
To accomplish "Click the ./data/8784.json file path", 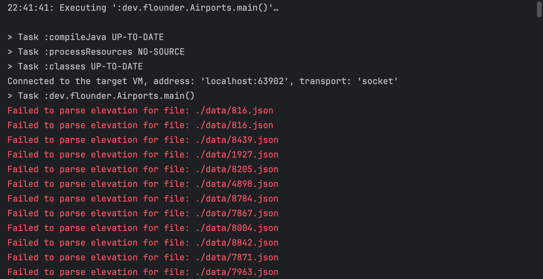I will click(x=237, y=199).
